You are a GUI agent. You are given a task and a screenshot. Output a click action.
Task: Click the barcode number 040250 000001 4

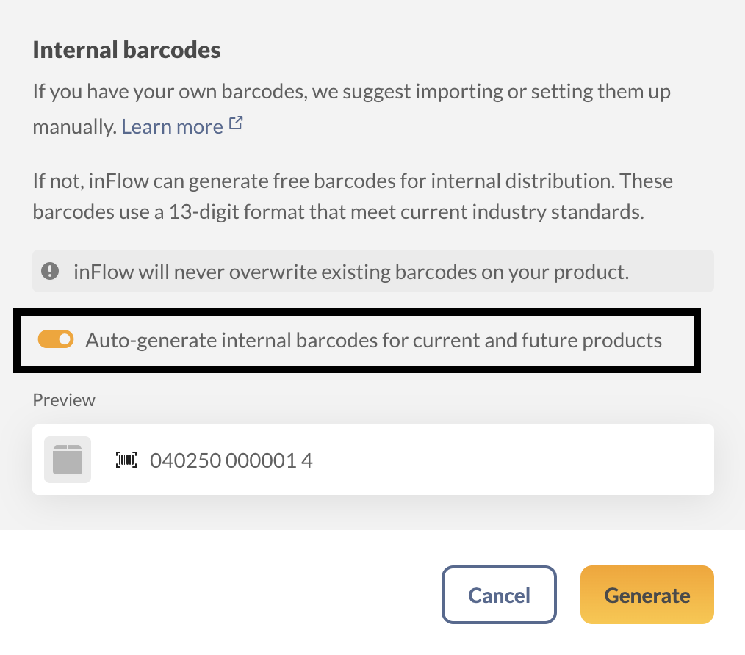pyautogui.click(x=232, y=460)
